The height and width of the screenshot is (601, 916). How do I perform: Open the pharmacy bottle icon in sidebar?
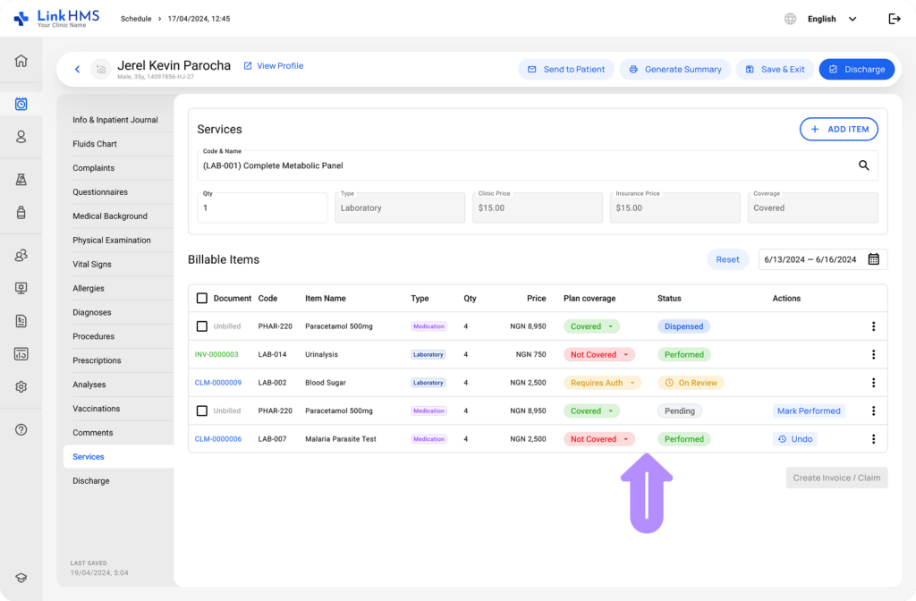point(21,213)
